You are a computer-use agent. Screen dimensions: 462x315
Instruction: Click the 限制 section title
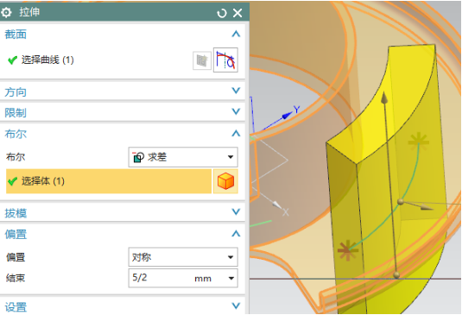tap(16, 113)
